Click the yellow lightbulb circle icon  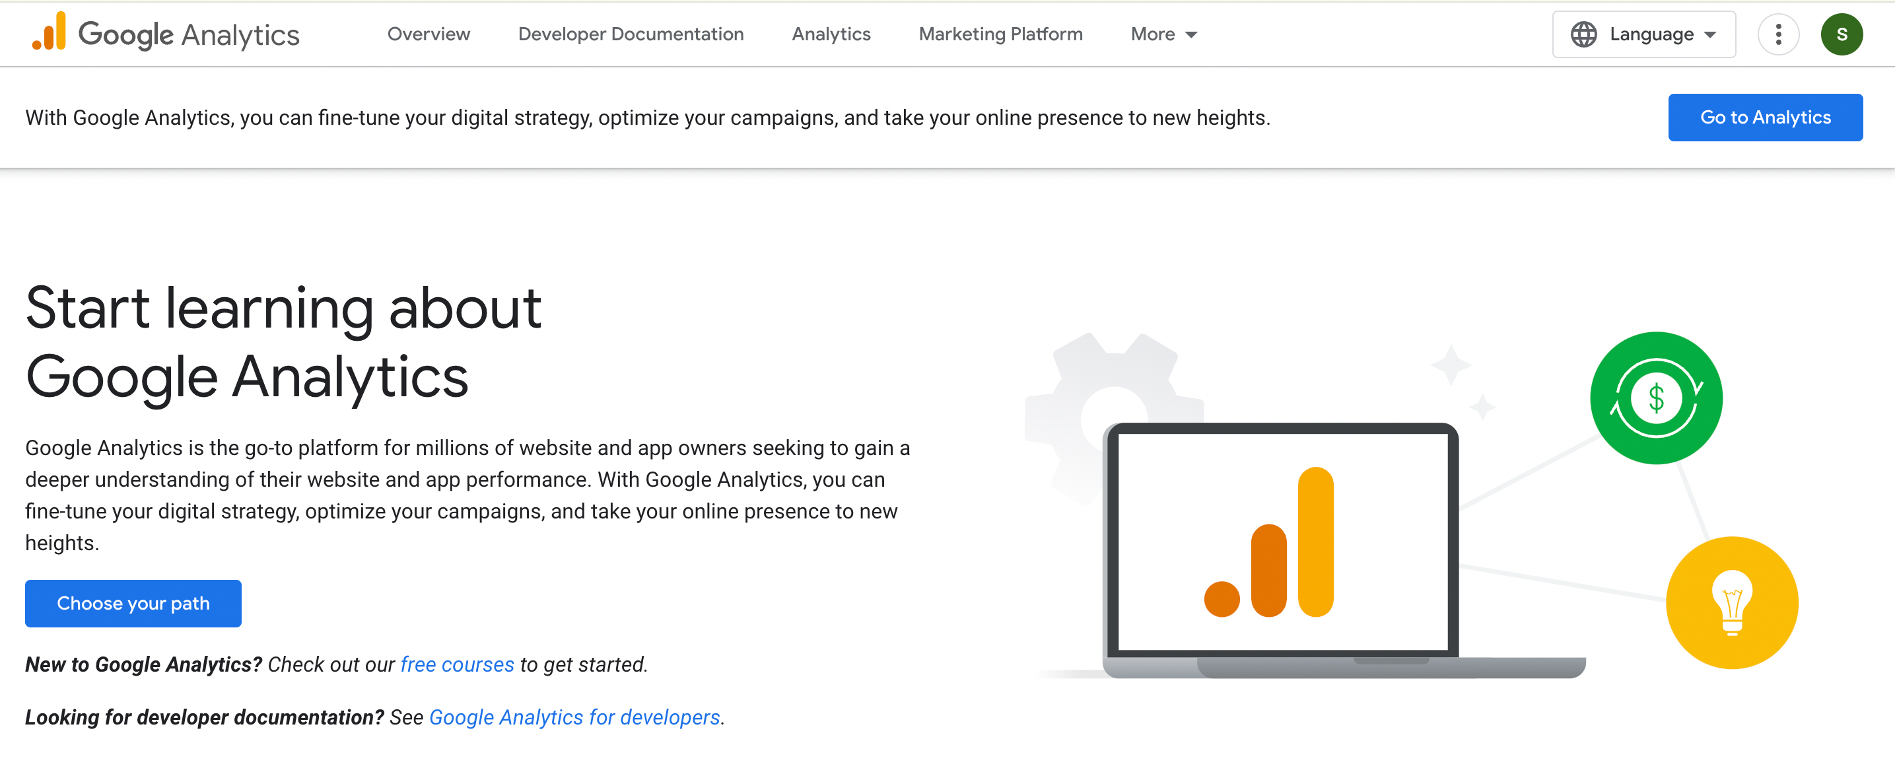coord(1731,602)
